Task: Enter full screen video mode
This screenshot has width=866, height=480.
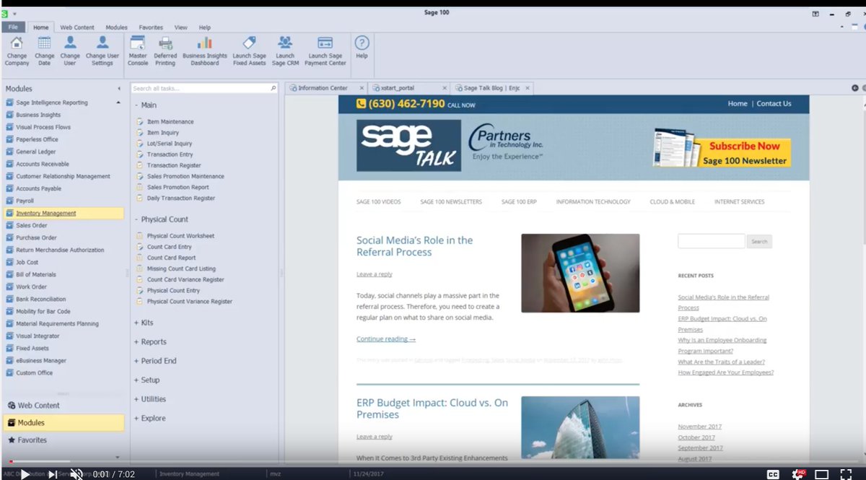Action: (x=846, y=474)
